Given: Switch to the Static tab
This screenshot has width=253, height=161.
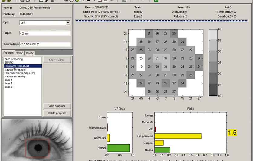Looking at the screenshot, I should pyautogui.click(x=20, y=53).
